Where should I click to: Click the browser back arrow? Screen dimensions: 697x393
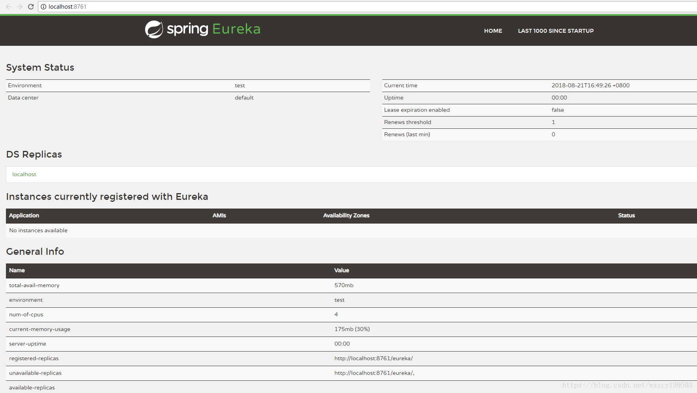pyautogui.click(x=9, y=7)
